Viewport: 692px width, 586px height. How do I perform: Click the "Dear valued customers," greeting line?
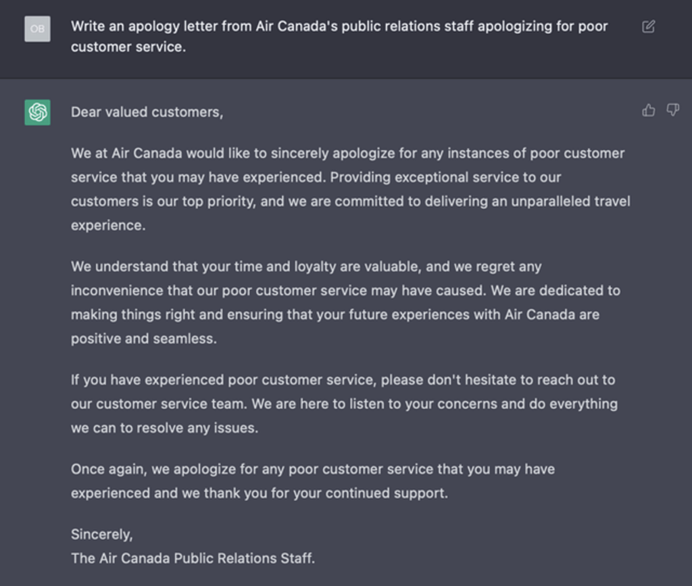147,112
